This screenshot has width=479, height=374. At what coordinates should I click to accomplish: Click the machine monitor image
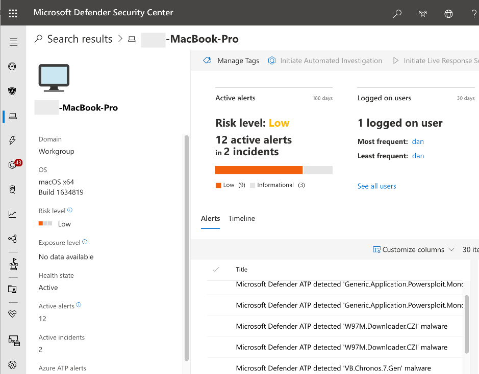(54, 78)
